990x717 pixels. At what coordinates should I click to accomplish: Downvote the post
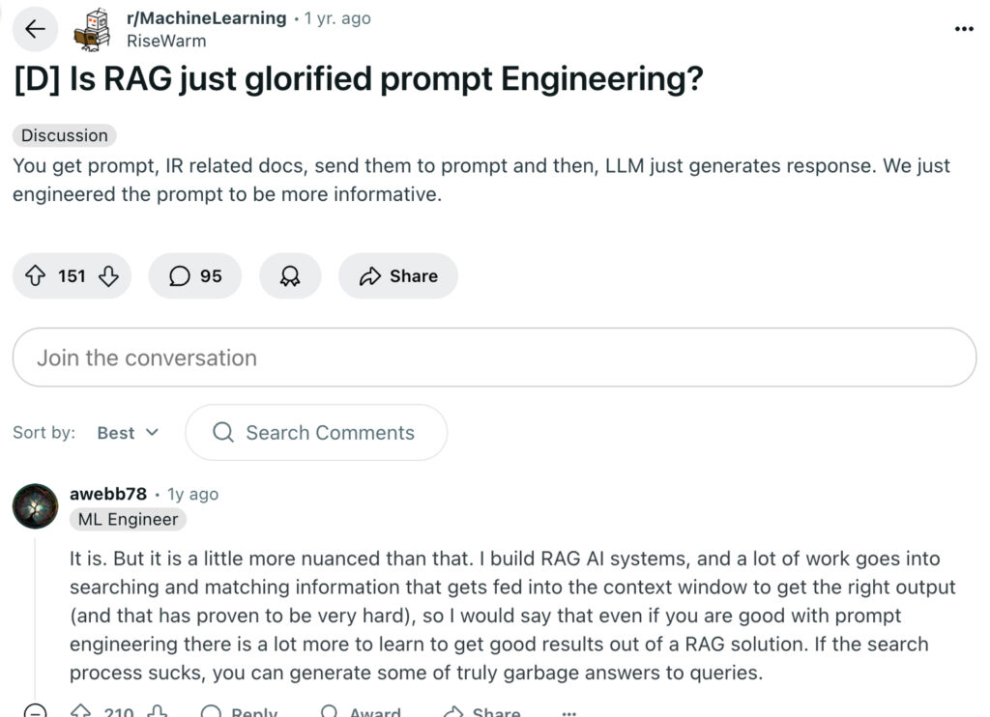coord(108,275)
